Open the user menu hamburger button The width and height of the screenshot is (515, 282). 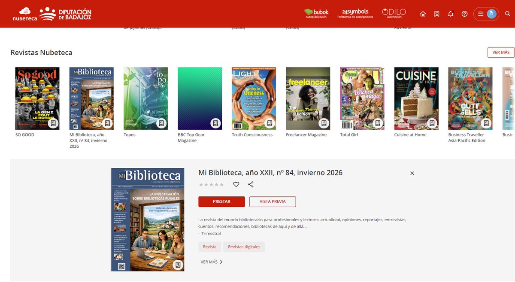coord(481,14)
